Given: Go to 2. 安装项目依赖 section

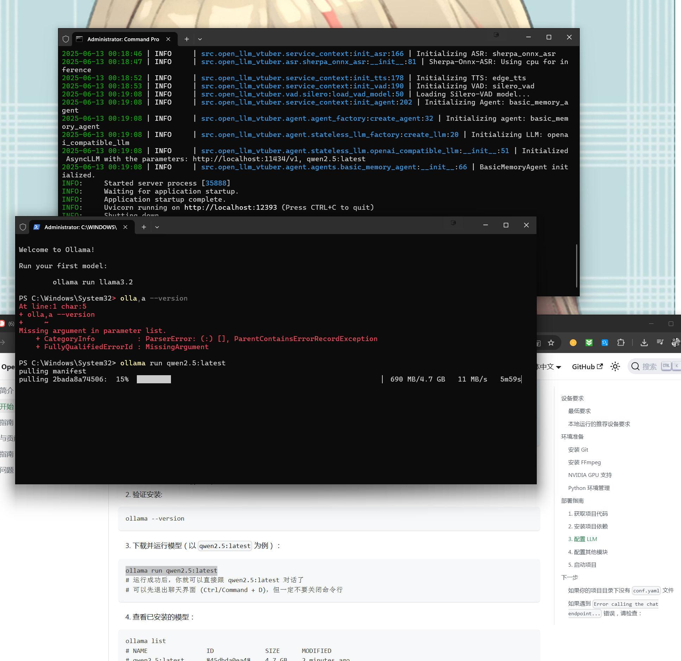Looking at the screenshot, I should coord(588,526).
